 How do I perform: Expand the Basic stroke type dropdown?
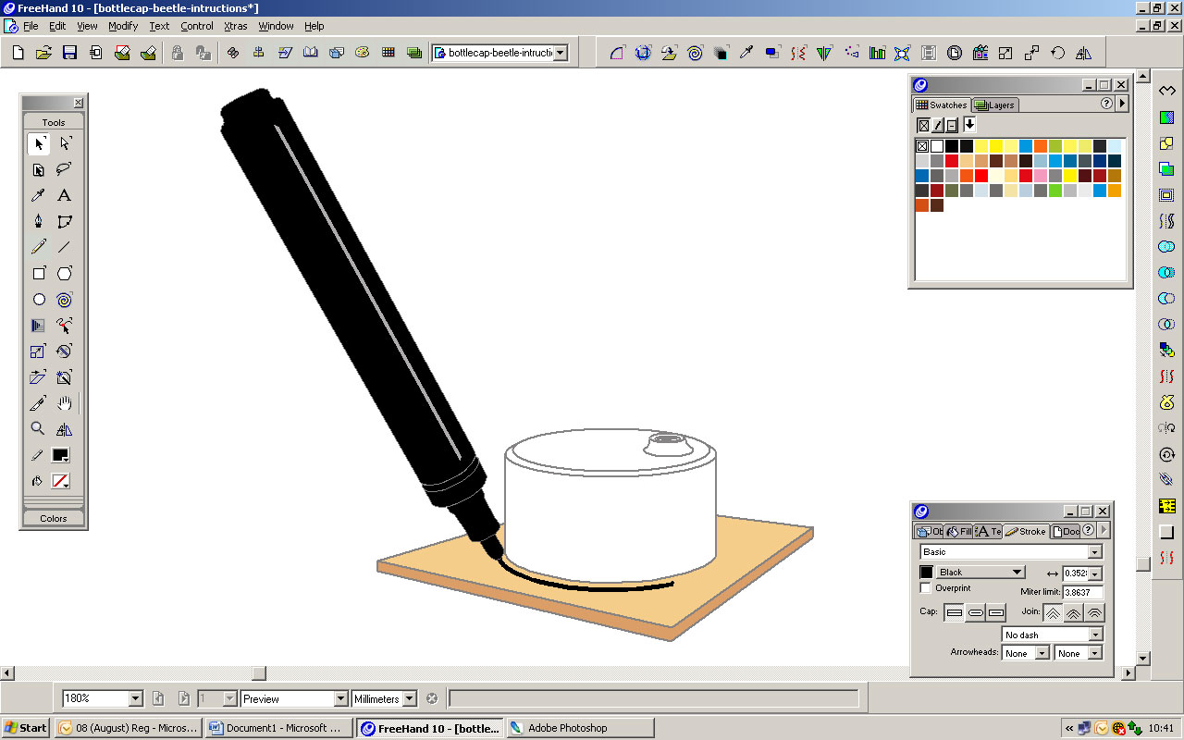click(x=1094, y=551)
